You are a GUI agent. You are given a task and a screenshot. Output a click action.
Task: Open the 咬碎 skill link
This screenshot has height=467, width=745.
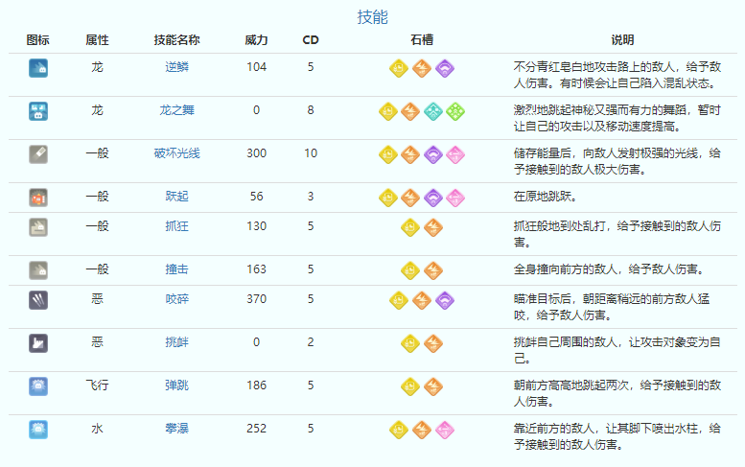click(x=176, y=299)
